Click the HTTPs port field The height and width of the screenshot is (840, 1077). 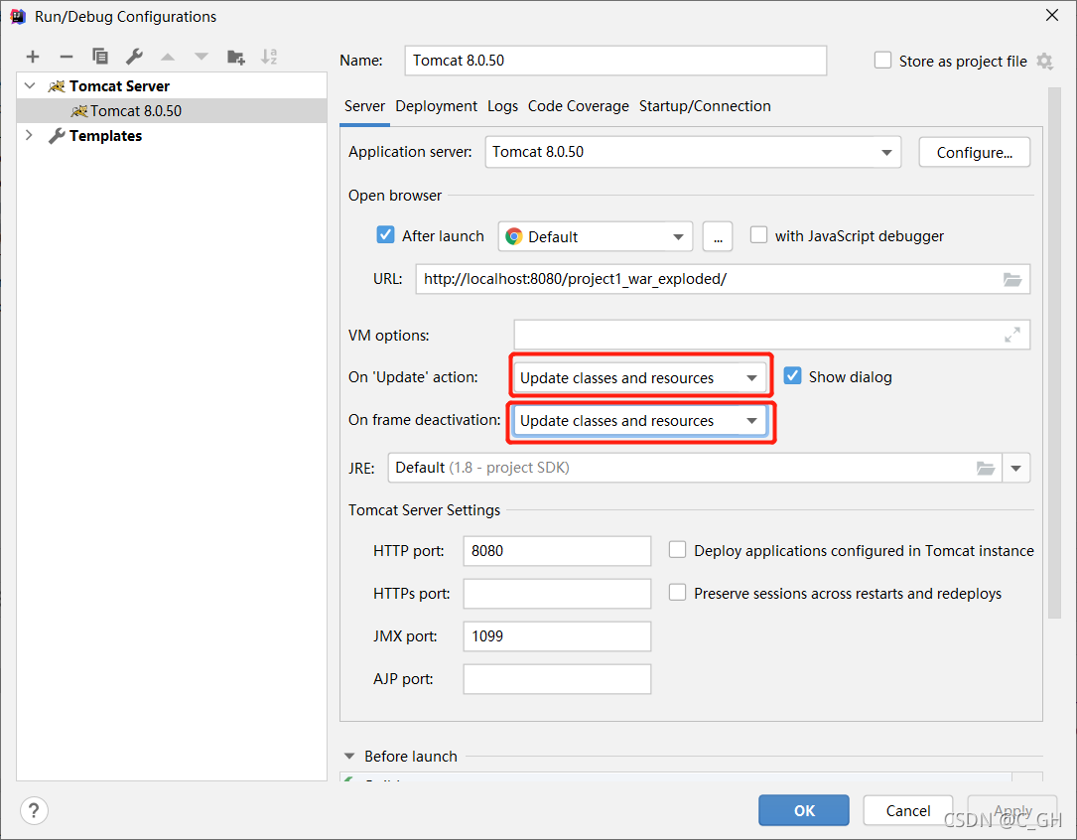pos(557,594)
